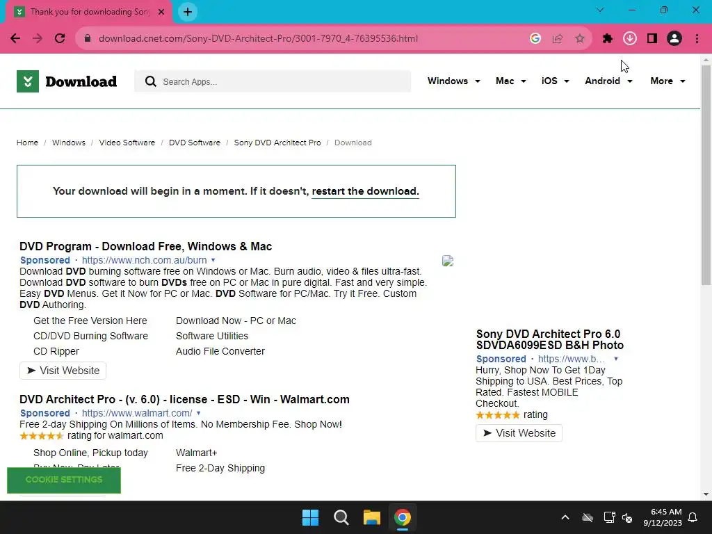Click the page vertical scrollbar thumb
Image resolution: width=712 pixels, height=534 pixels.
(706, 175)
